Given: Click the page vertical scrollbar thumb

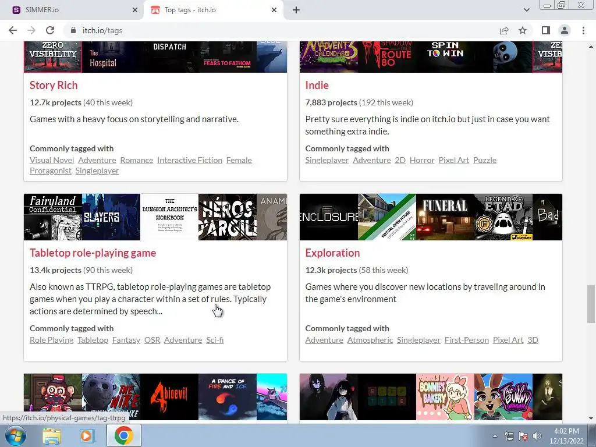Looking at the screenshot, I should coord(591,304).
